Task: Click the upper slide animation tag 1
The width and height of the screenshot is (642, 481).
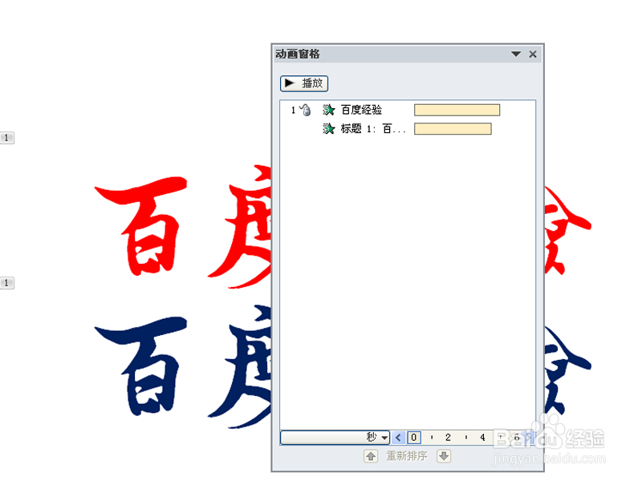Action: (x=7, y=138)
